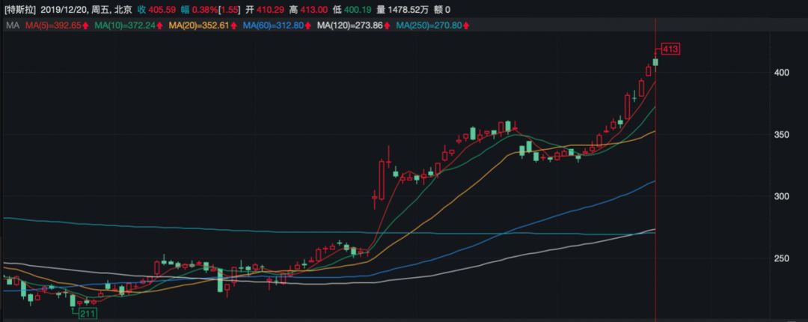This screenshot has width=808, height=322.
Task: Click the red arrow beside MA(250) value
Action: [465, 25]
